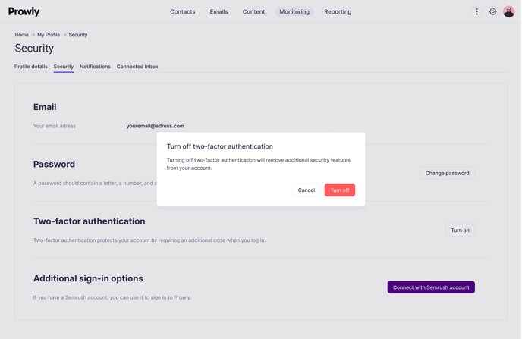Open Reporting in the top navigation
The image size is (522, 339).
click(x=338, y=11)
